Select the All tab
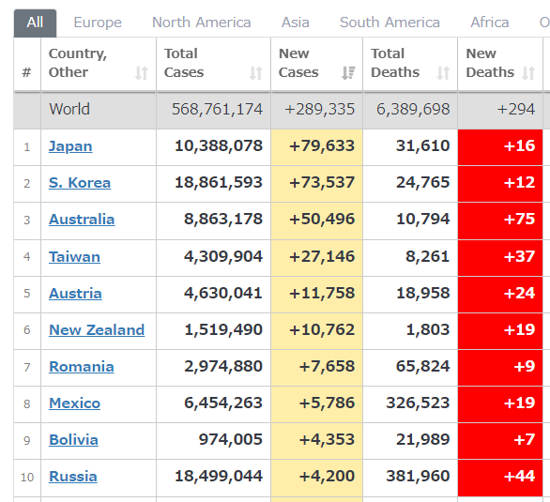The image size is (550, 502). [35, 23]
